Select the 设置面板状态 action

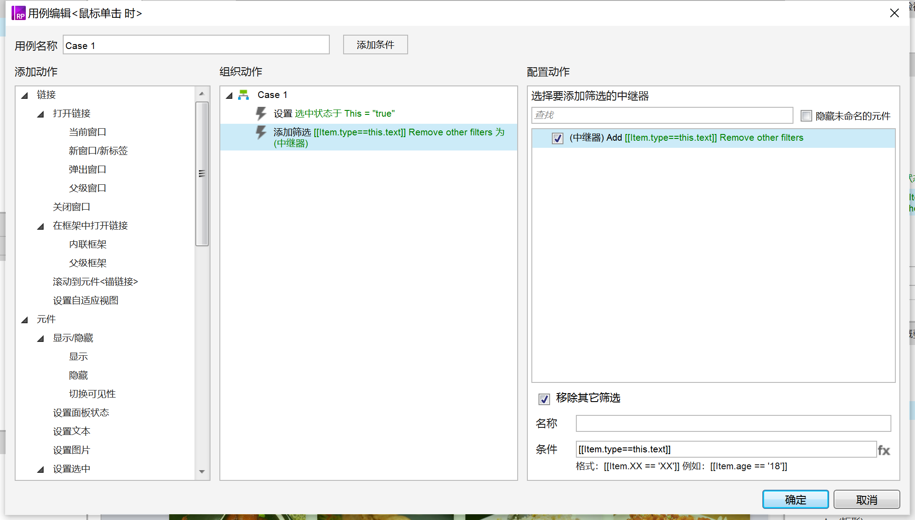click(81, 413)
